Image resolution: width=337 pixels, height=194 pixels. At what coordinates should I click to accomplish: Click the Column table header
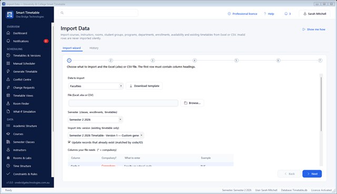pyautogui.click(x=75, y=158)
